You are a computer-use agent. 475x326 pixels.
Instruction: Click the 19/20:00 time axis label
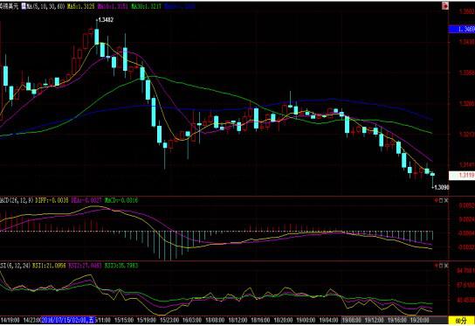click(x=420, y=320)
